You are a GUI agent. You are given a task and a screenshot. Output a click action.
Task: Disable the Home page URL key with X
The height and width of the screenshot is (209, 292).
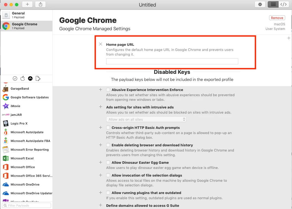click(x=100, y=44)
